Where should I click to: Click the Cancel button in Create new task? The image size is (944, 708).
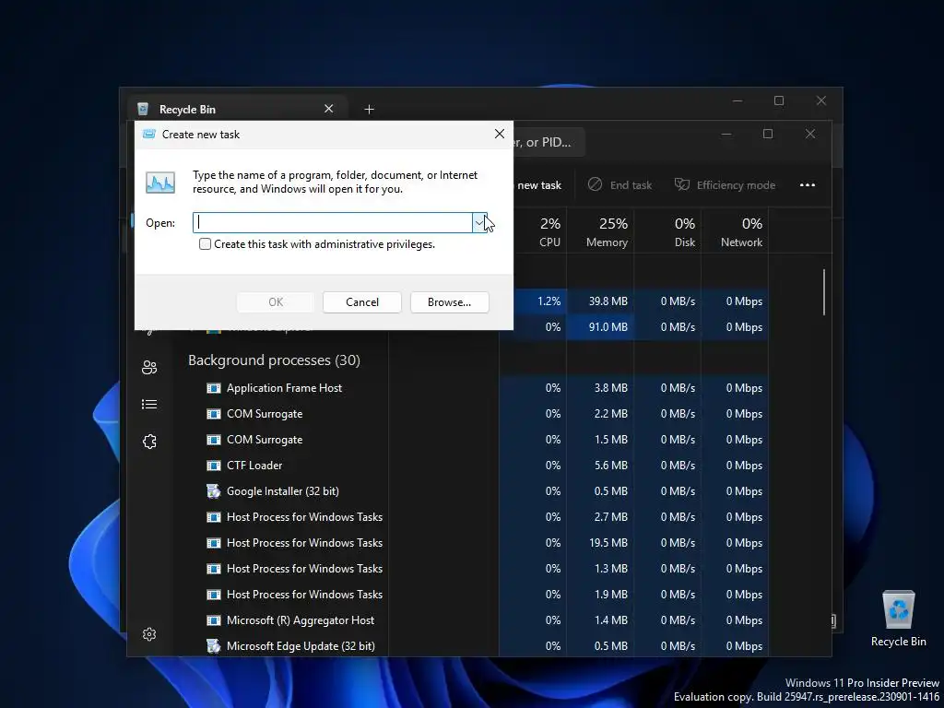[x=361, y=302]
